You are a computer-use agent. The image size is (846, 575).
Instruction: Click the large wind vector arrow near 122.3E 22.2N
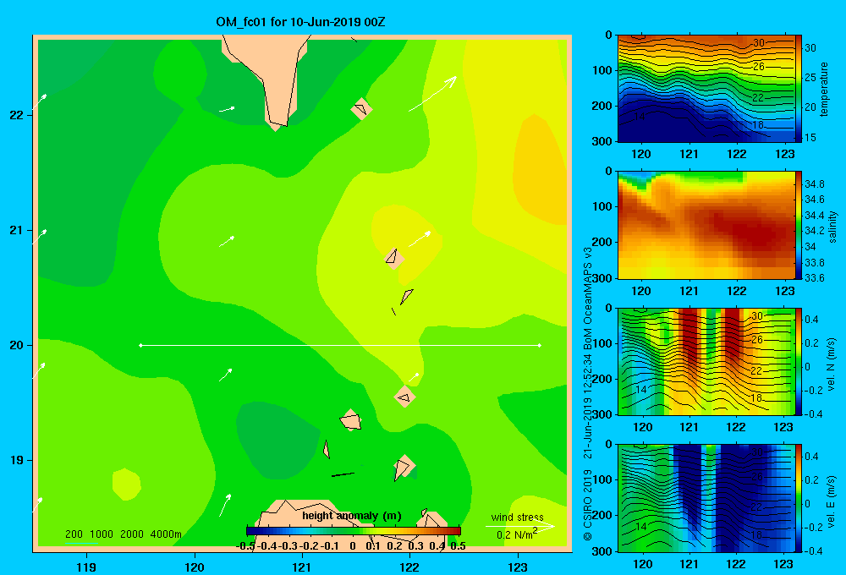[x=432, y=94]
